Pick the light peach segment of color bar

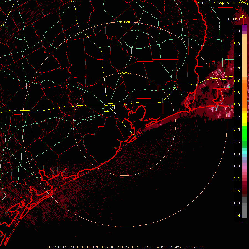pyautogui.click(x=244, y=57)
